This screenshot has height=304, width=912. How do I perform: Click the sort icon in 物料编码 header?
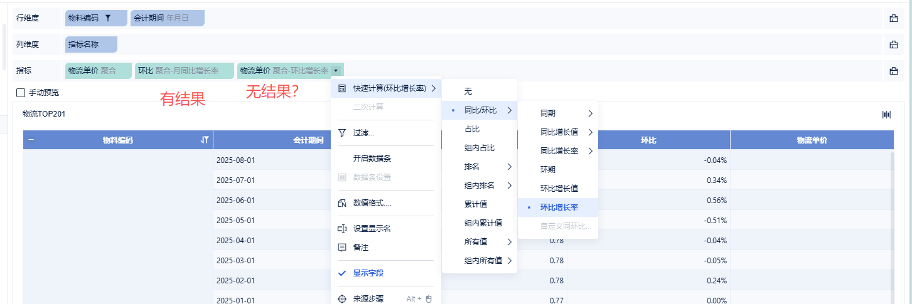[x=204, y=140]
